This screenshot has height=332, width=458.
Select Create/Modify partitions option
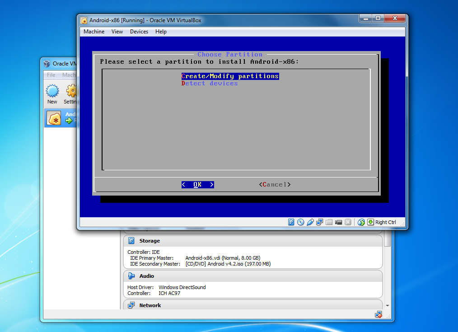[x=230, y=76]
